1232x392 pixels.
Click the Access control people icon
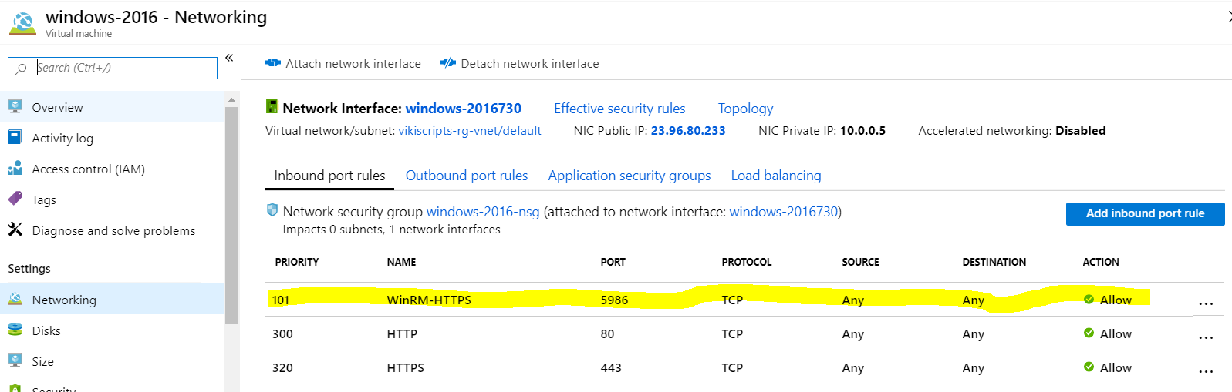coord(15,168)
